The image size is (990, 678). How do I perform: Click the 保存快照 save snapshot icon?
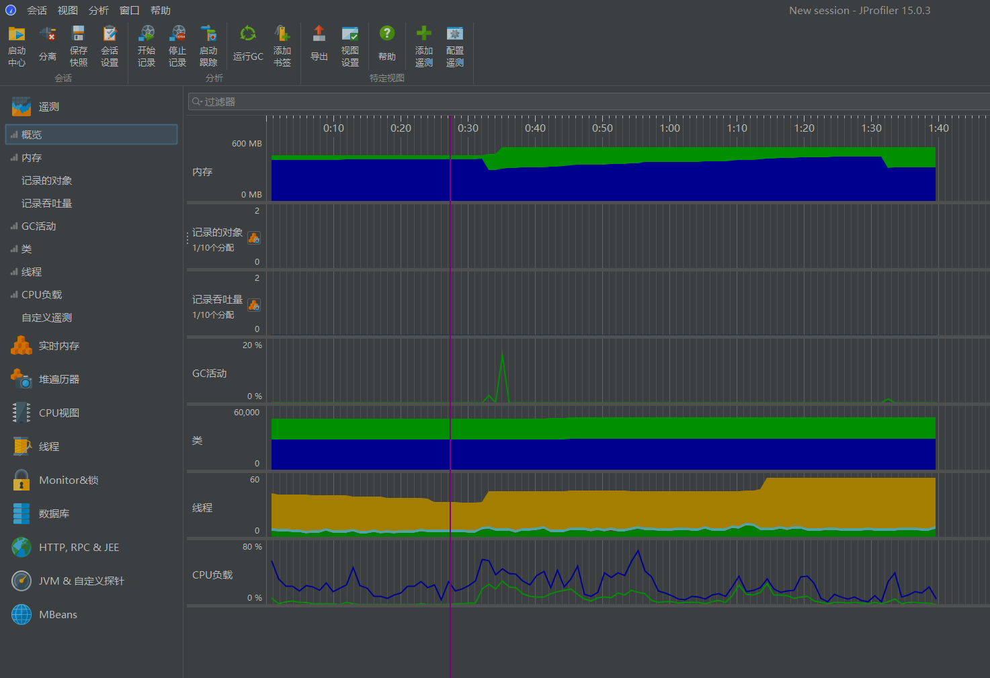(79, 34)
